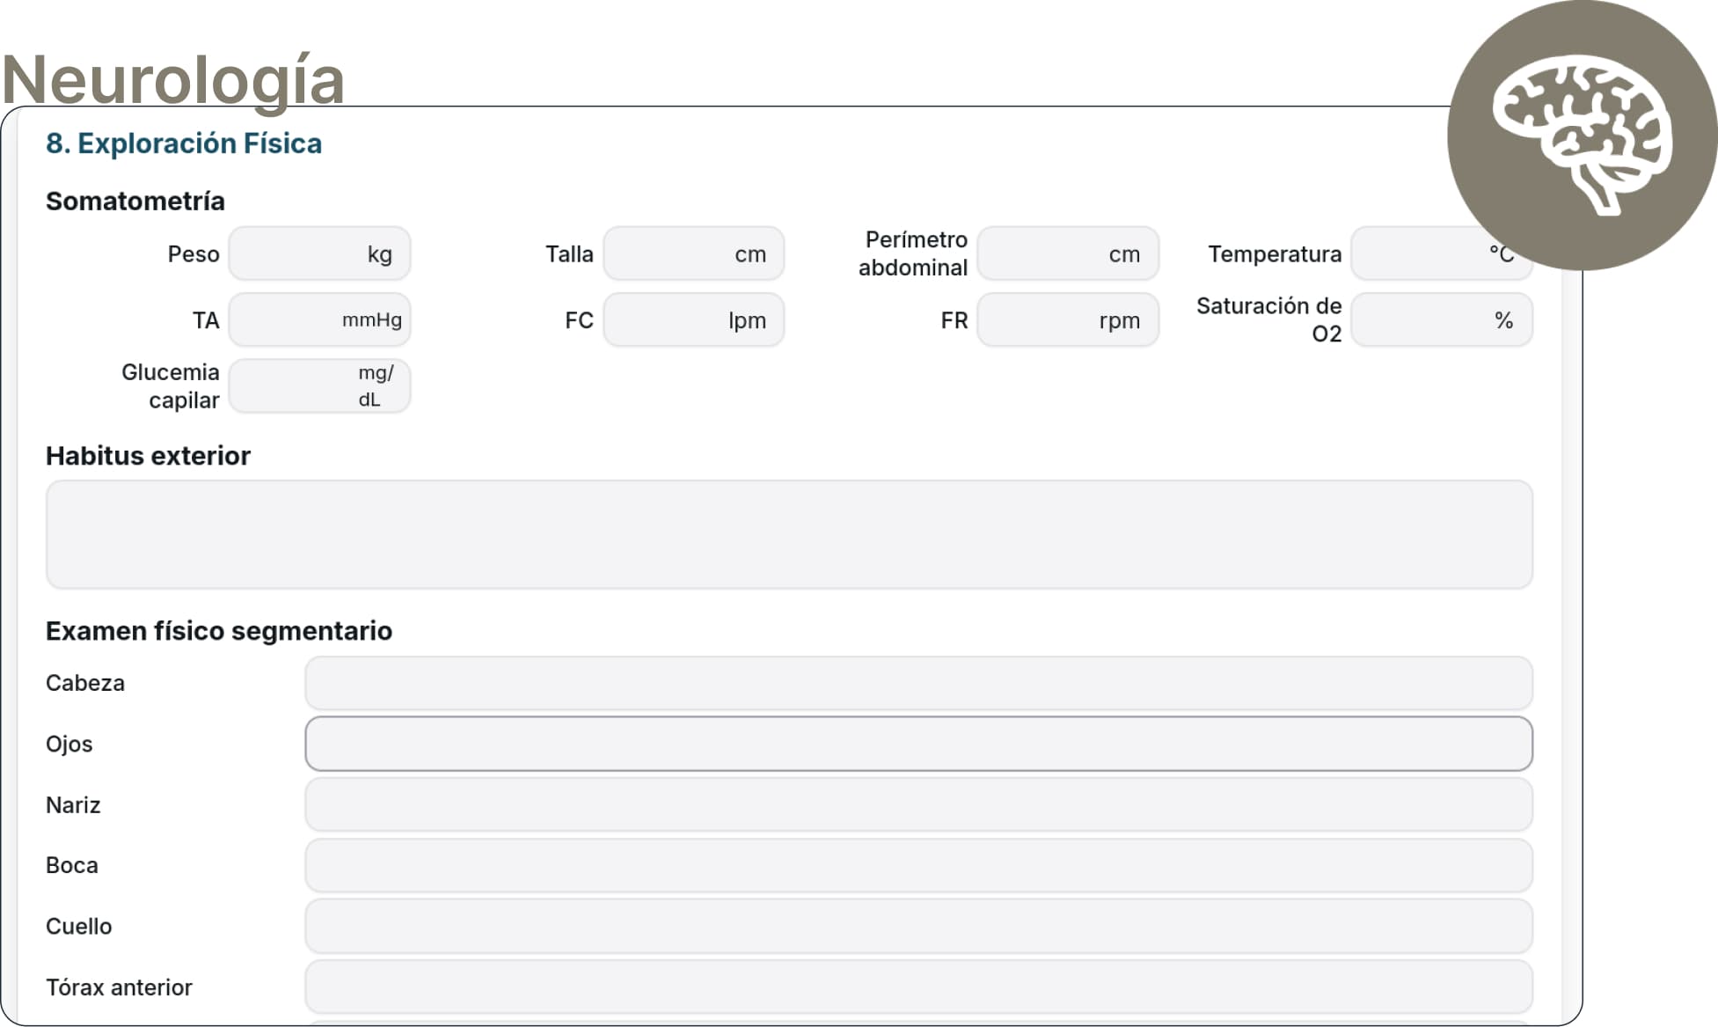Screen dimensions: 1718x1027
Task: Click the Habitus exterior text area
Action: [x=789, y=534]
